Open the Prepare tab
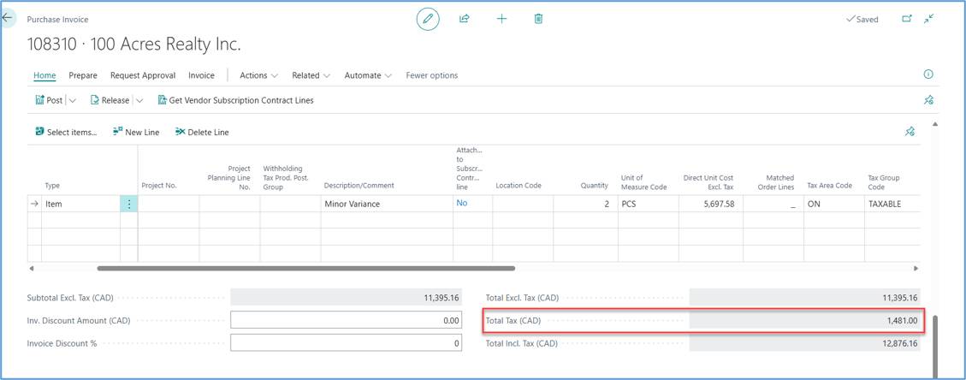The image size is (966, 380). [82, 75]
